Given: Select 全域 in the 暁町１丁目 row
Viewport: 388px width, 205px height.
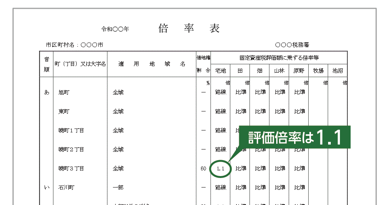Looking at the screenshot, I should pyautogui.click(x=118, y=130).
